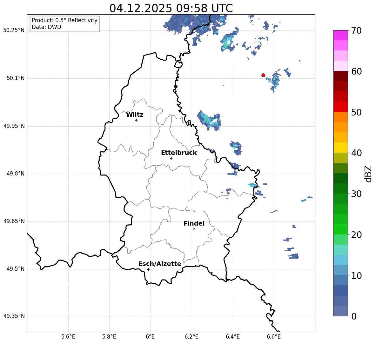
Task: Click the Esch/Alzette station cross marker
Action: pyautogui.click(x=148, y=269)
